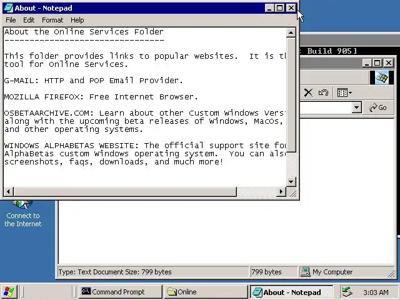400x300 pixels.
Task: Click the Explorer address input field
Action: (x=326, y=107)
